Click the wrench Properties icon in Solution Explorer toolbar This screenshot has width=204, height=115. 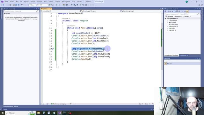pyautogui.click(x=185, y=11)
